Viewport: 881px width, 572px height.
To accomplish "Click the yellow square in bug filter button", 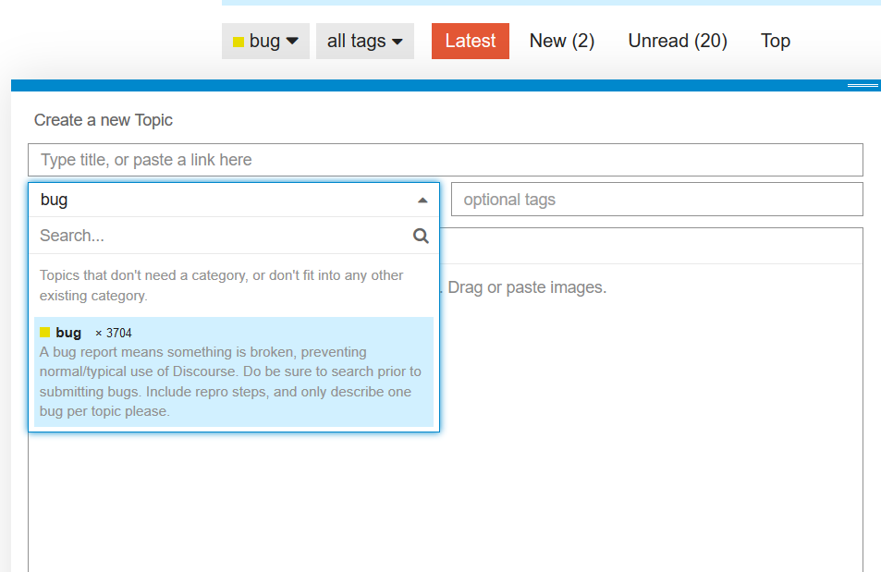I will click(x=239, y=42).
